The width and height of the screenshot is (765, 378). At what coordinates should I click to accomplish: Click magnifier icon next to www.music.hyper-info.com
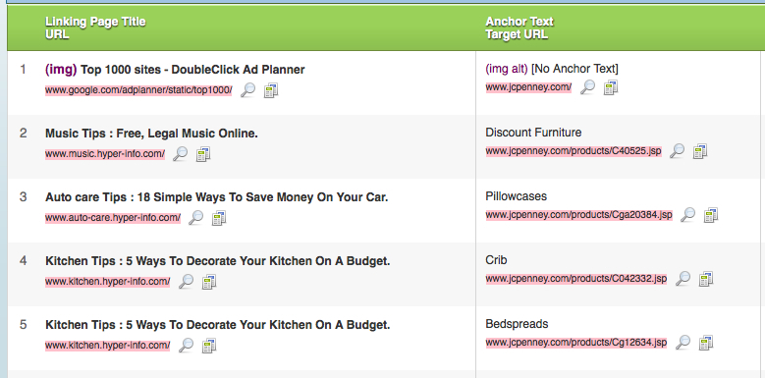pyautogui.click(x=180, y=154)
